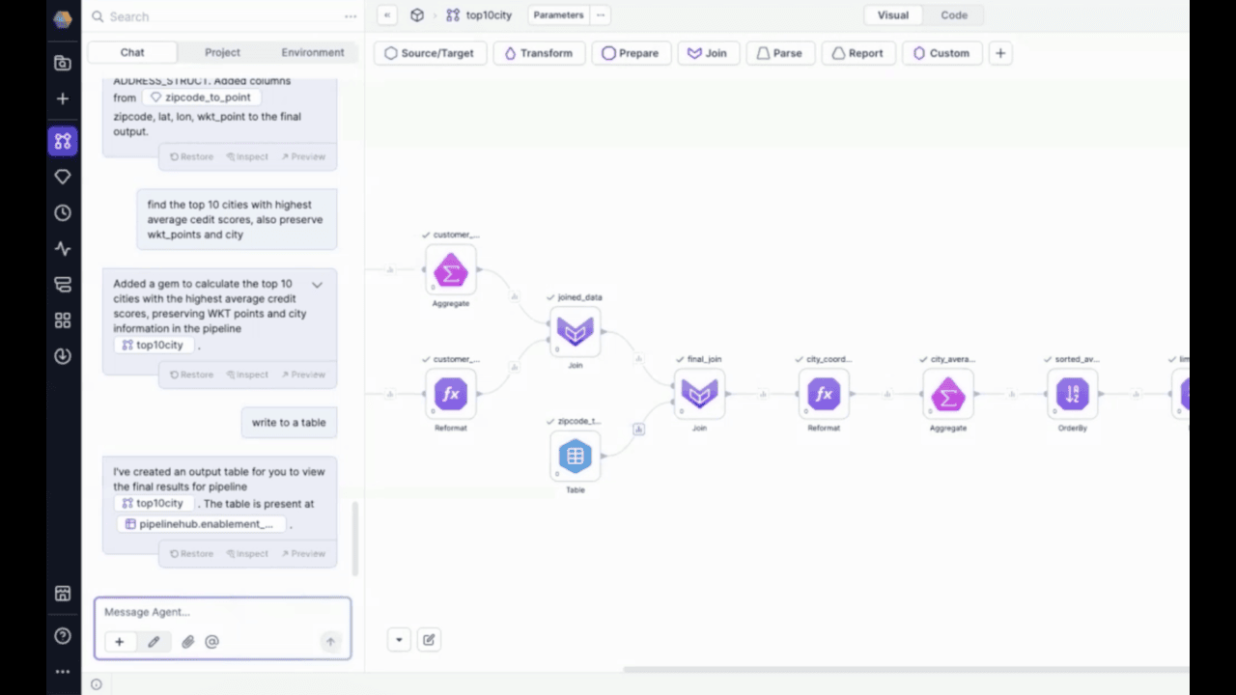Image resolution: width=1236 pixels, height=695 pixels.
Task: Open the Source/Target gem dropdown
Action: 429,53
